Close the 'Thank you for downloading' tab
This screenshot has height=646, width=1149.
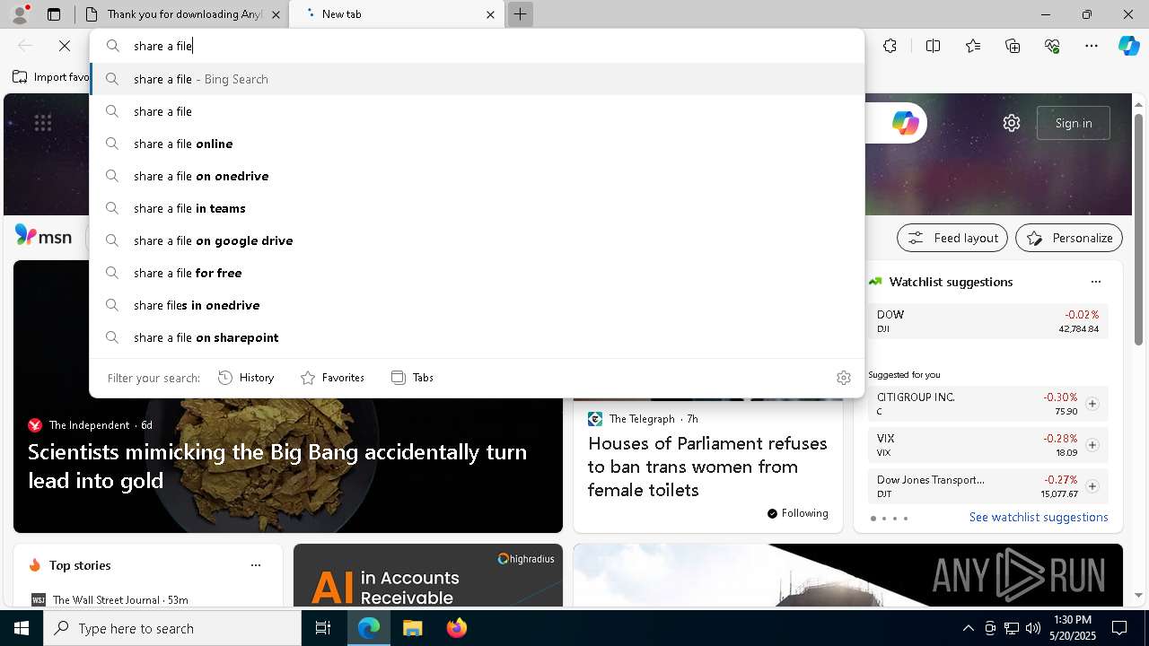[x=276, y=14]
